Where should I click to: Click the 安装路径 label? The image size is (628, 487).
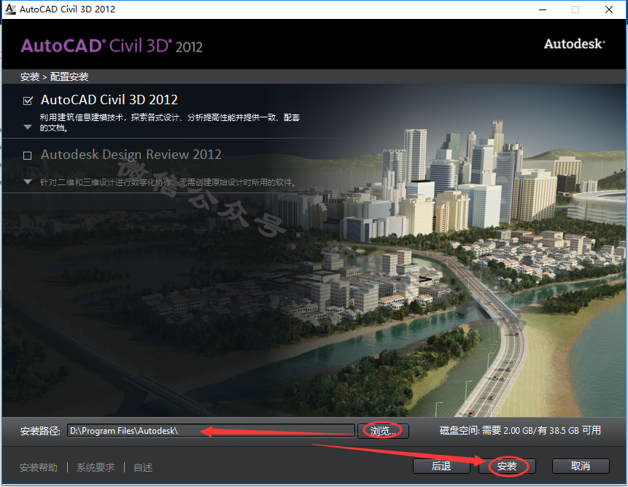(x=40, y=431)
